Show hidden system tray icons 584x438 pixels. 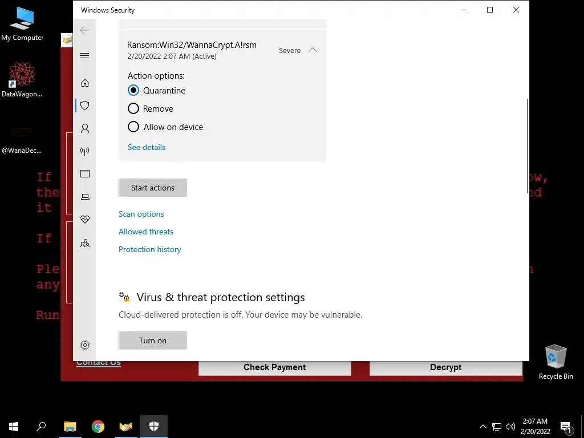482,427
